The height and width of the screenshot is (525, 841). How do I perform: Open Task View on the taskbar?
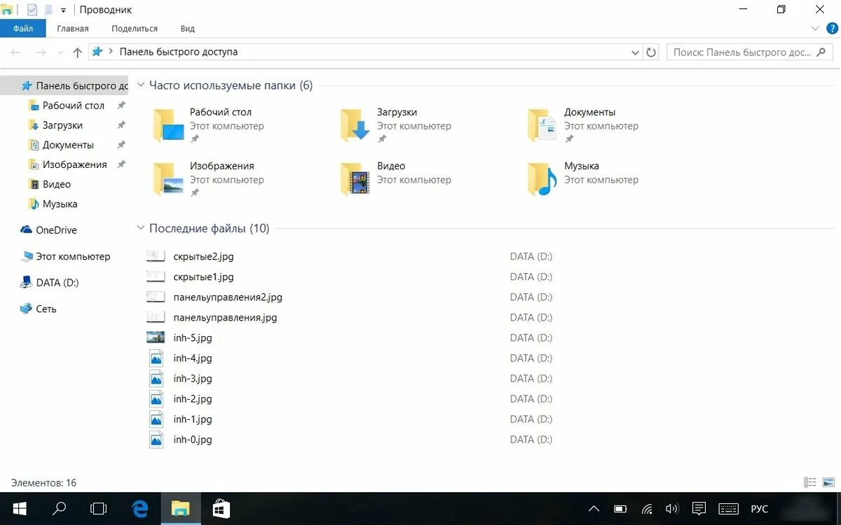(x=99, y=509)
